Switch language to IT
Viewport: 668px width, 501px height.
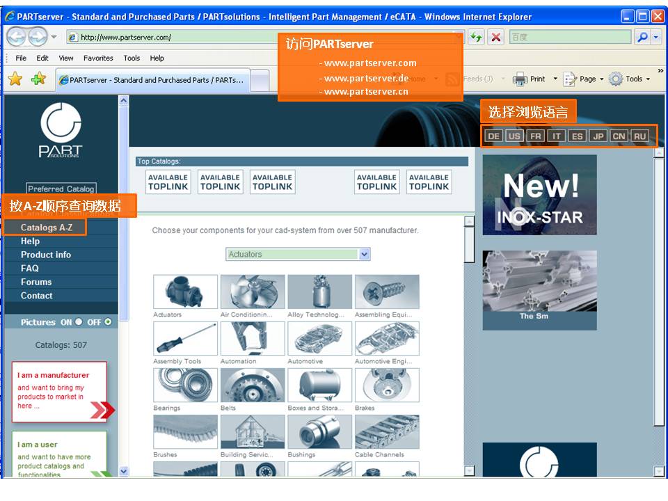click(557, 136)
